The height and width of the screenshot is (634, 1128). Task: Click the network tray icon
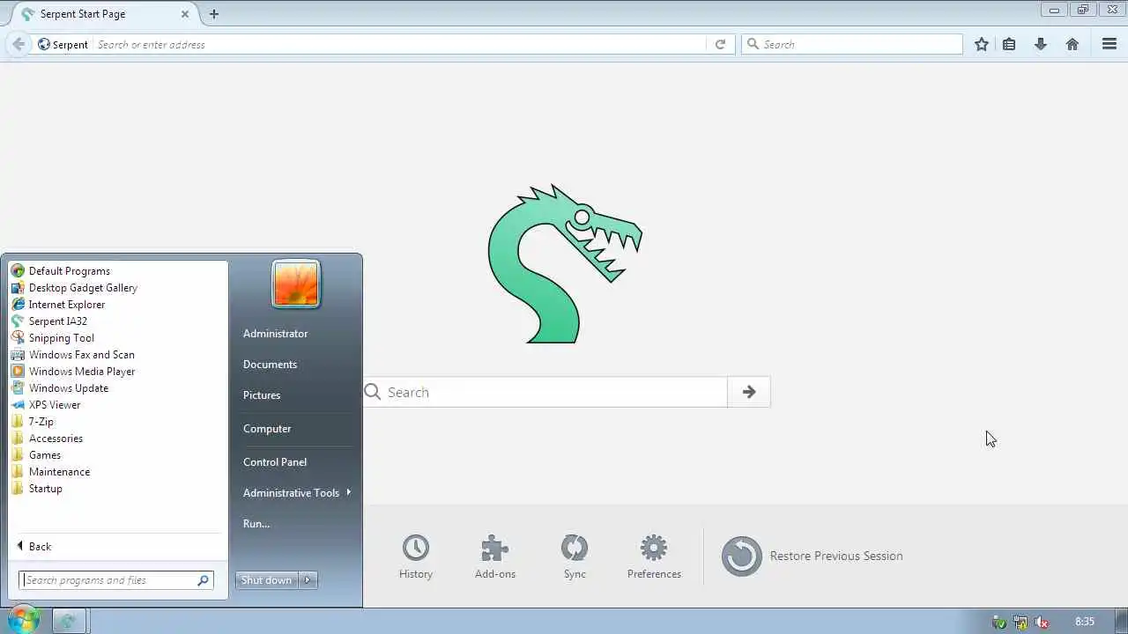(1020, 622)
